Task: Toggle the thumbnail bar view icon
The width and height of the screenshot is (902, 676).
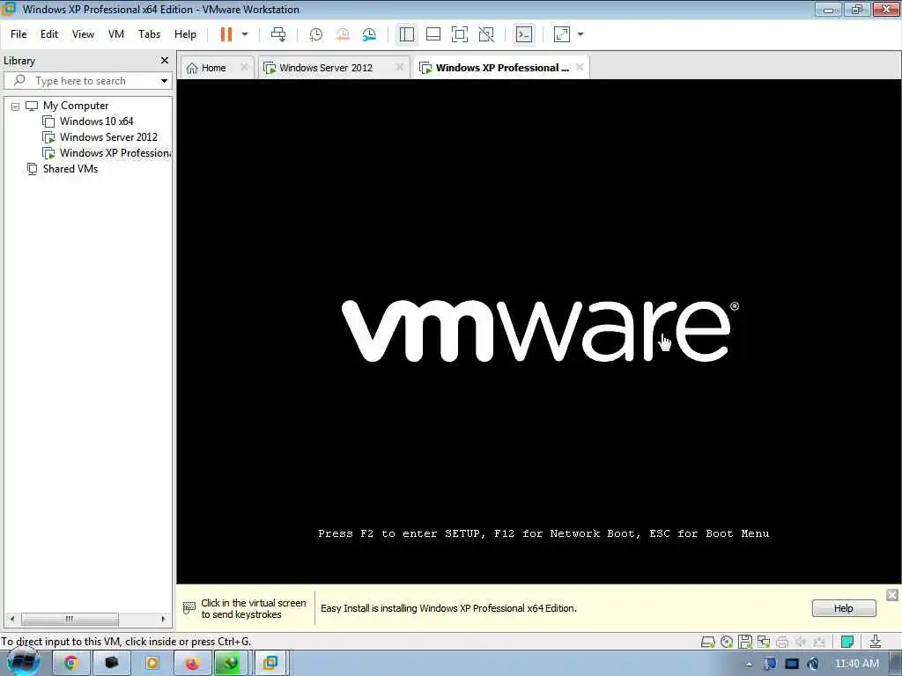Action: point(433,34)
